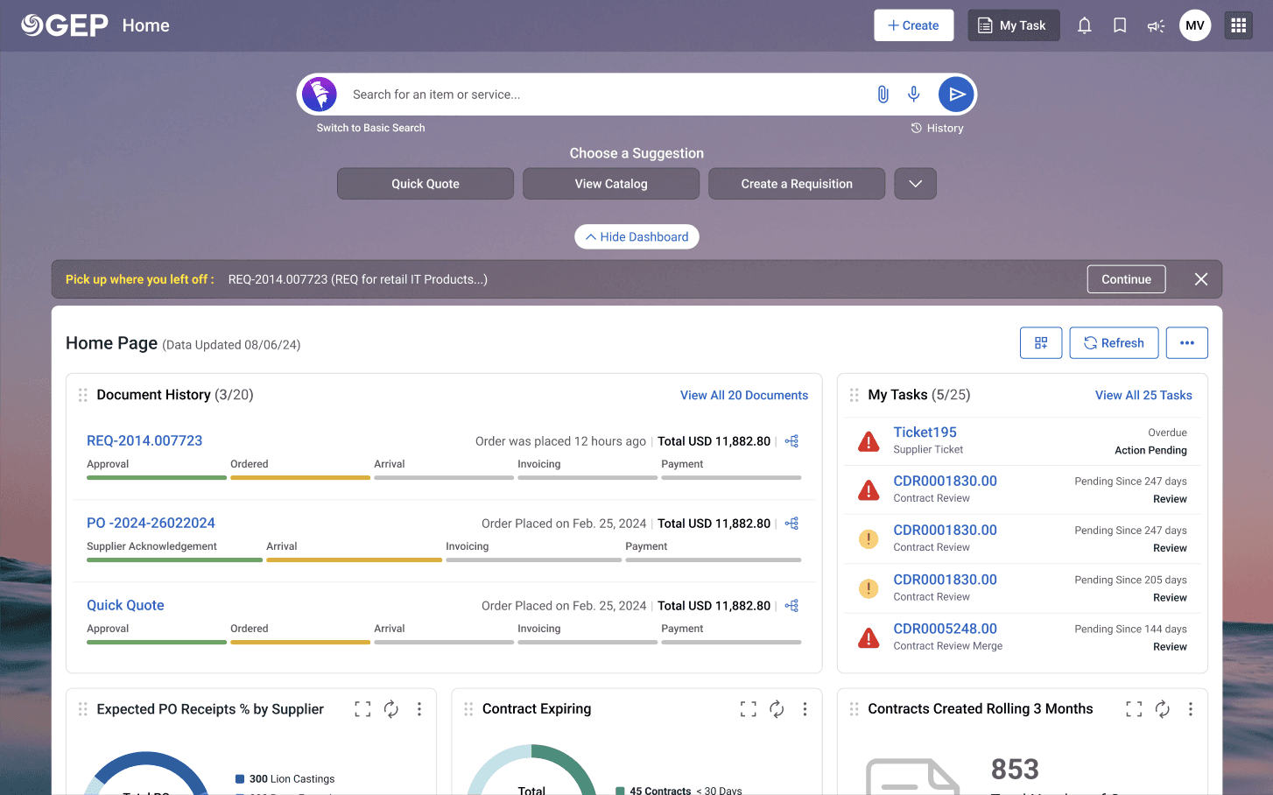Click the Home page title in header
1273x795 pixels.
(x=146, y=25)
